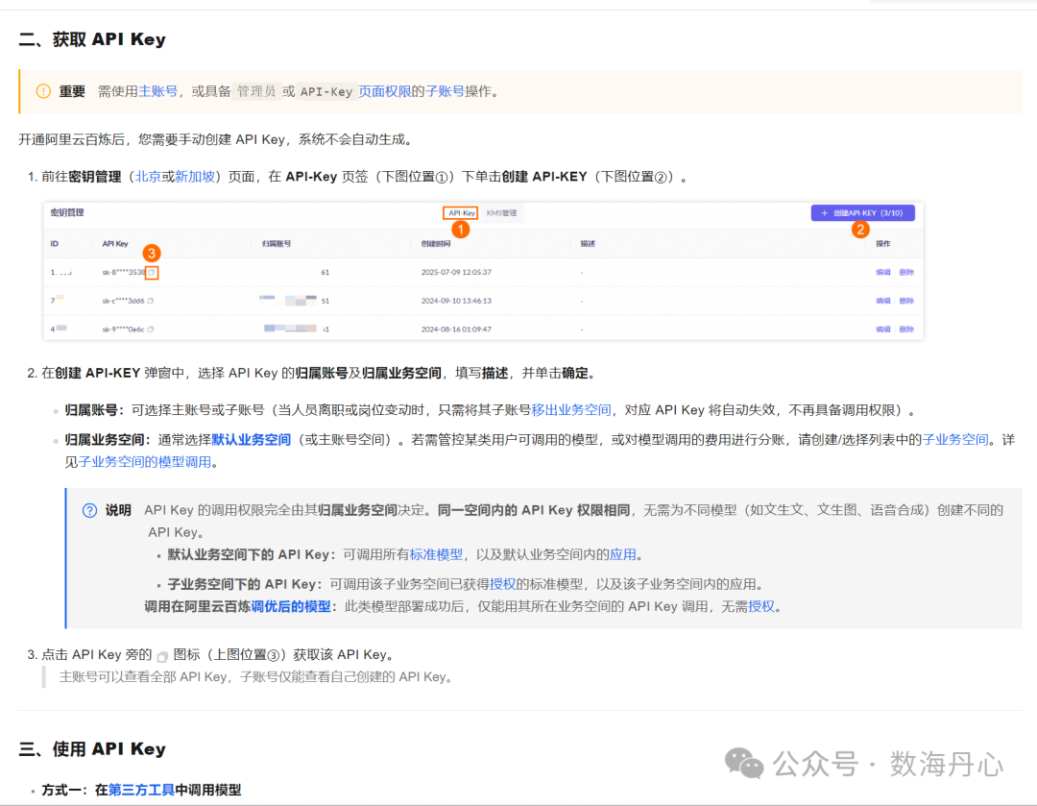
Task: Follow the 新加坡 key management link
Action: 195,177
